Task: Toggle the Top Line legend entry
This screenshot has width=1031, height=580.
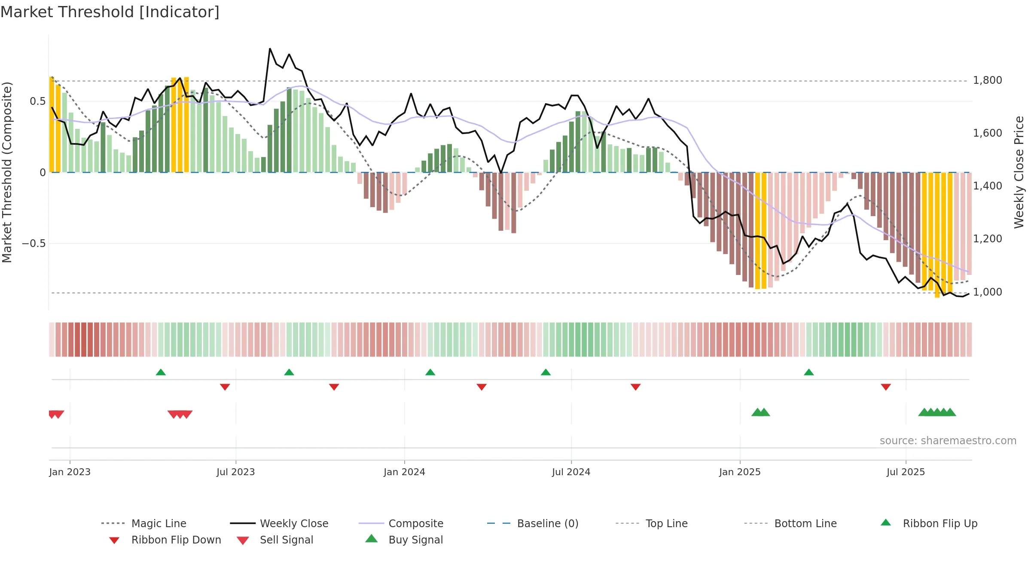Action: [x=651, y=523]
